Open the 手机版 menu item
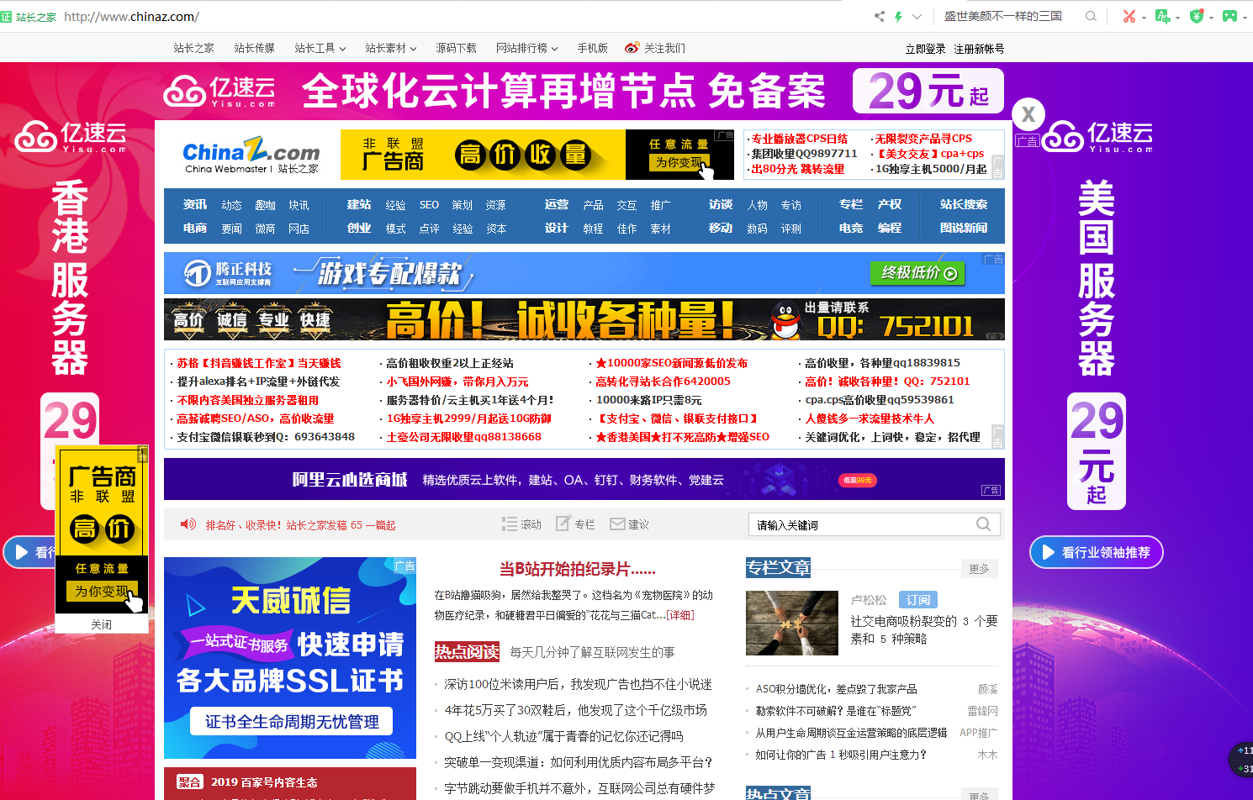 pos(592,48)
